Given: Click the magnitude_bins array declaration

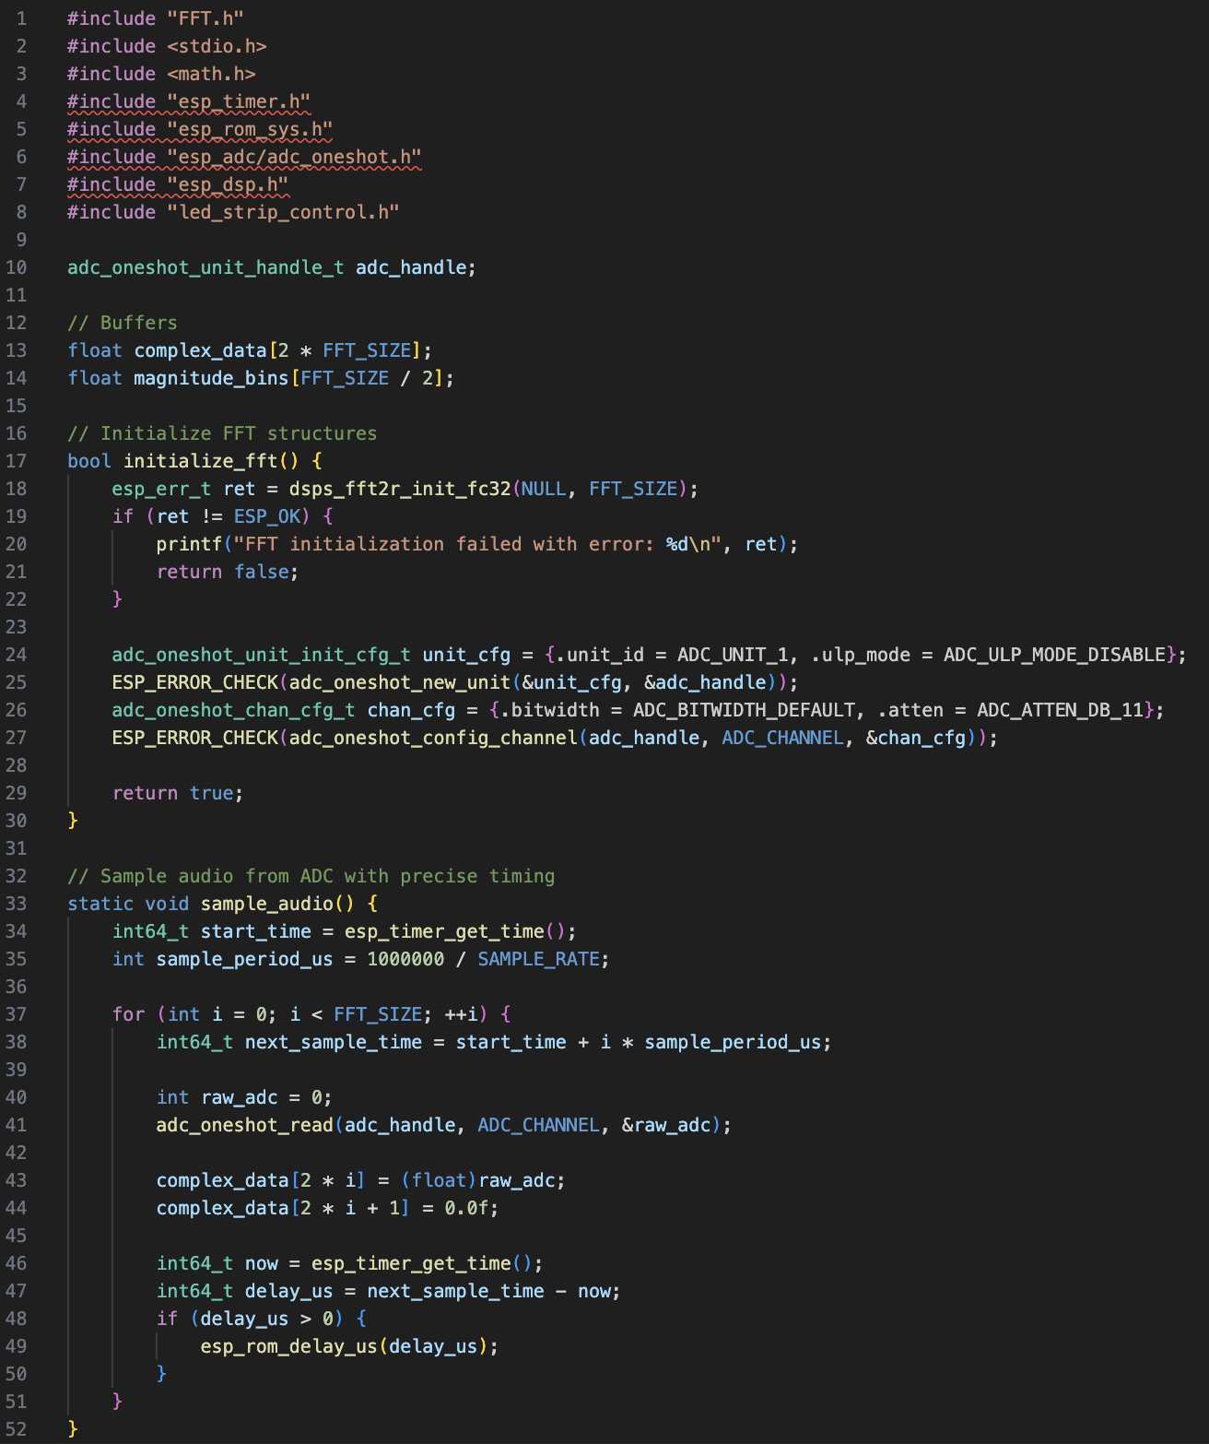Looking at the screenshot, I should (x=211, y=378).
